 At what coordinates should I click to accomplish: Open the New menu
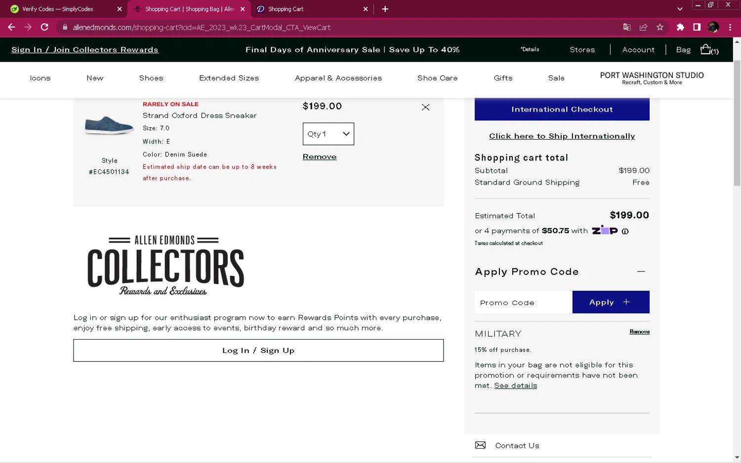[x=95, y=78]
